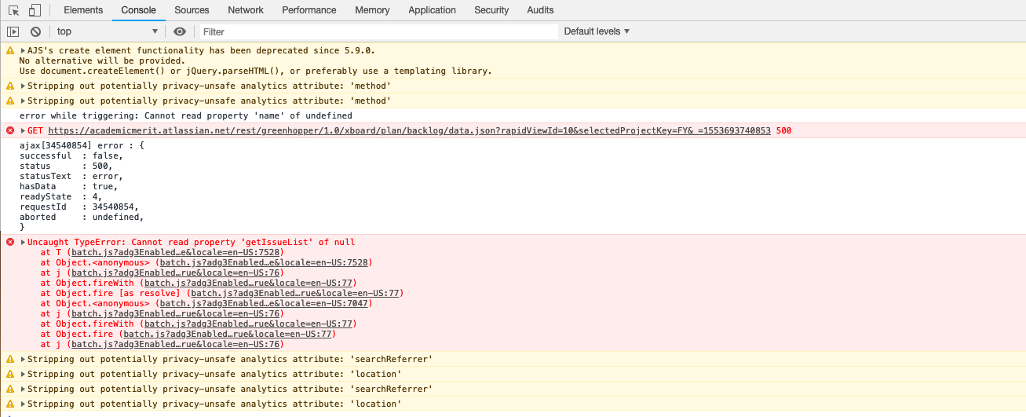Expand the AJS create element deprecation warning

24,50
